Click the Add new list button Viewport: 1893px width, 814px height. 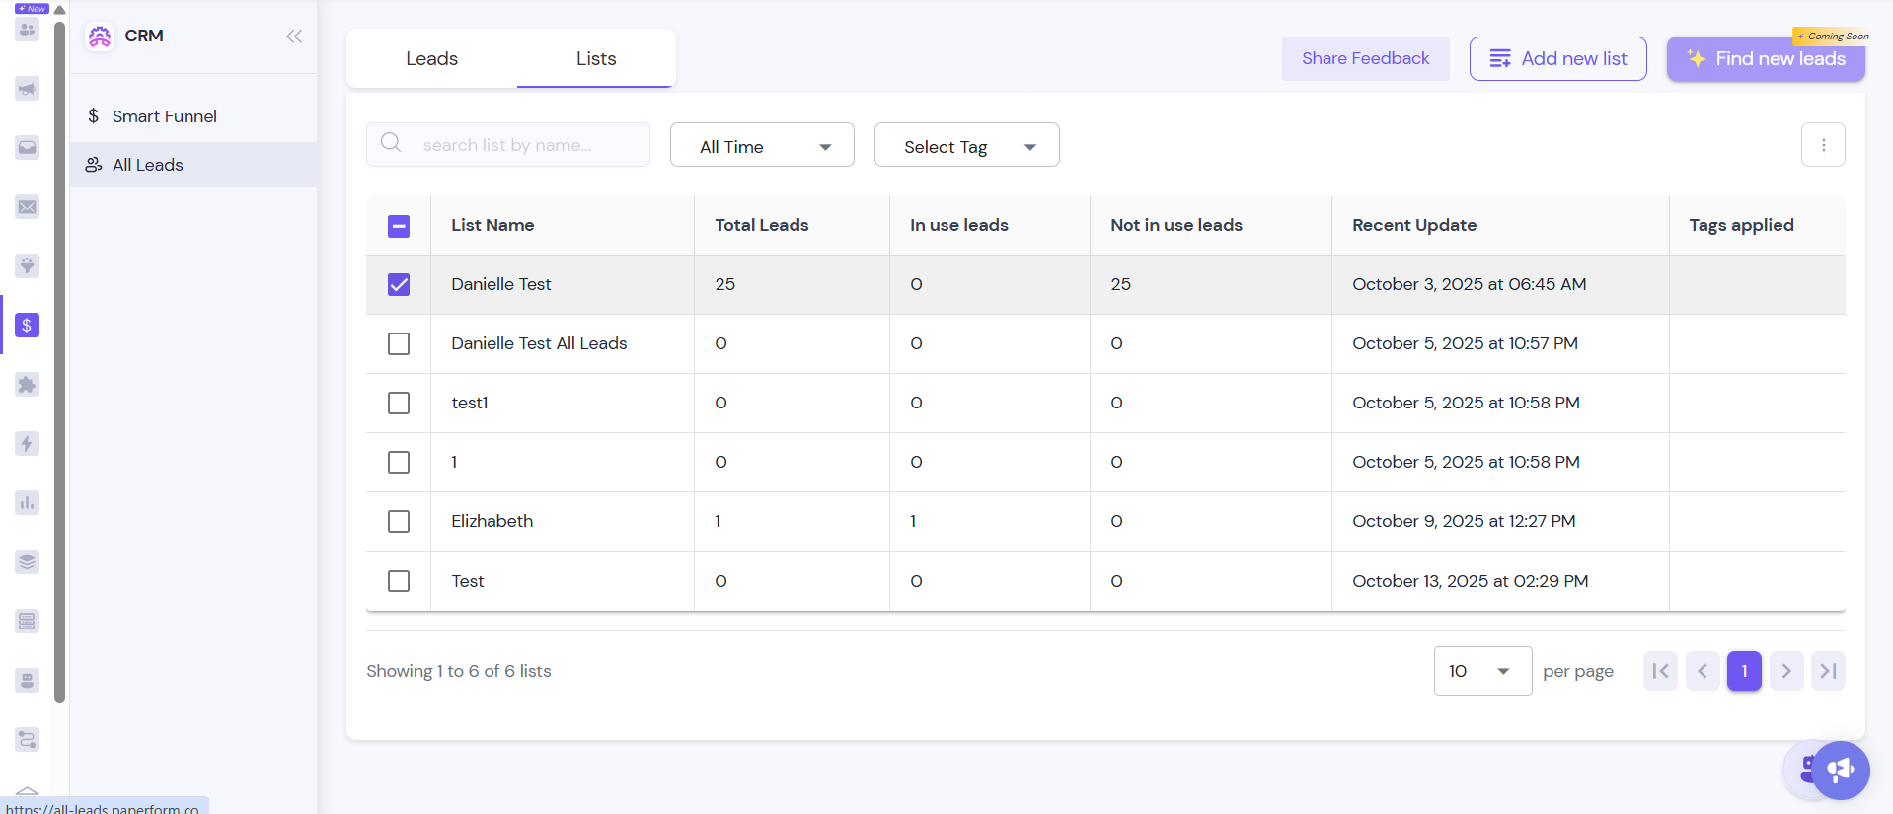click(x=1557, y=59)
